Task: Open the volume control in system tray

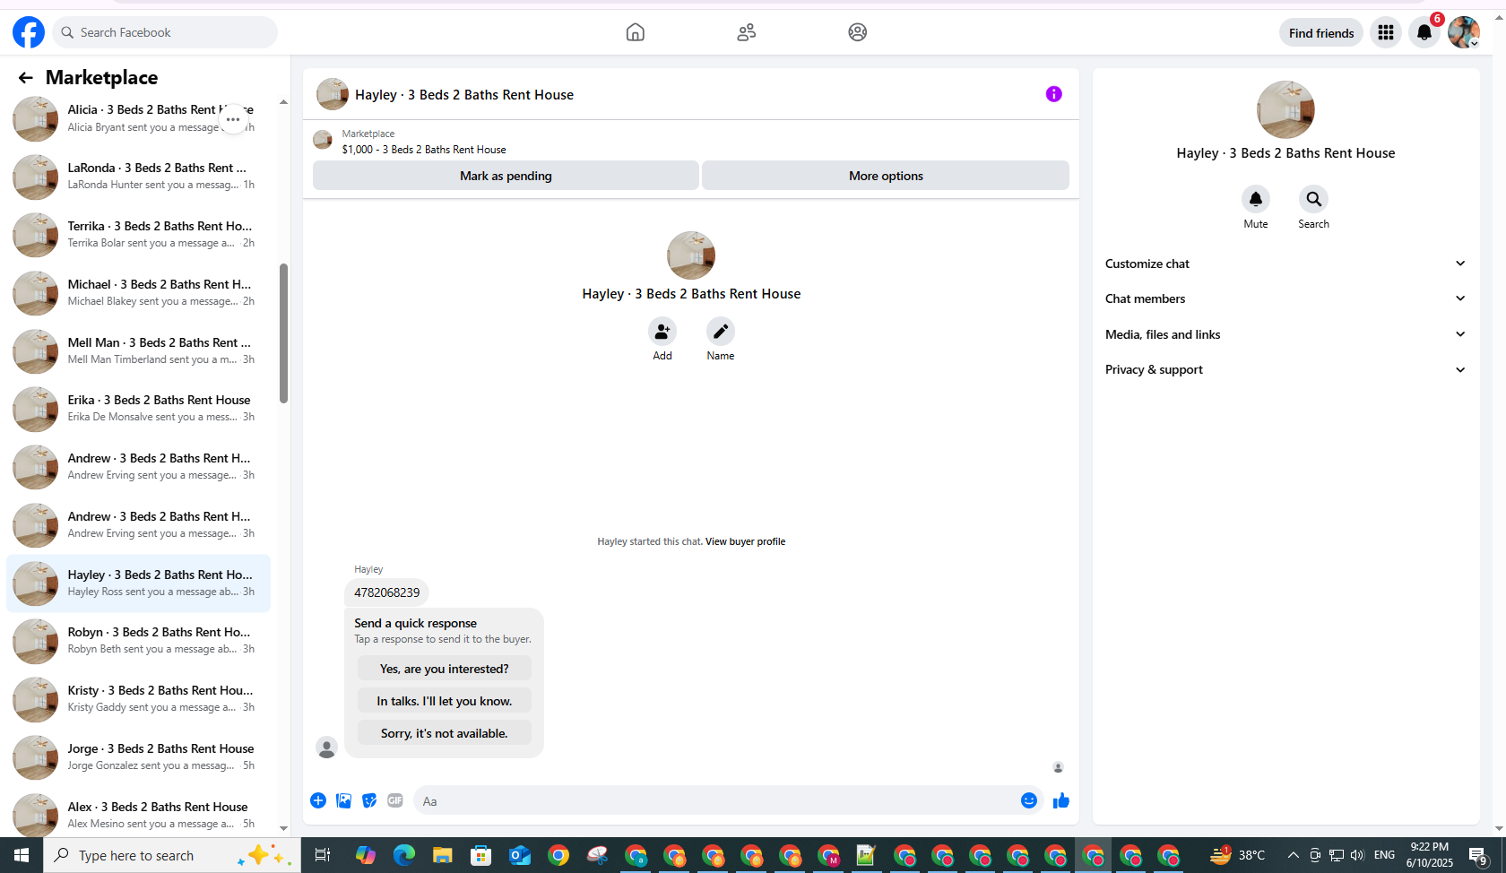Action: [x=1357, y=855]
